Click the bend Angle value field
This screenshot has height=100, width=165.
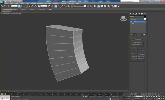pos(140,43)
